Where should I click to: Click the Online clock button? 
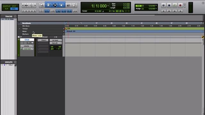tap(163, 5)
